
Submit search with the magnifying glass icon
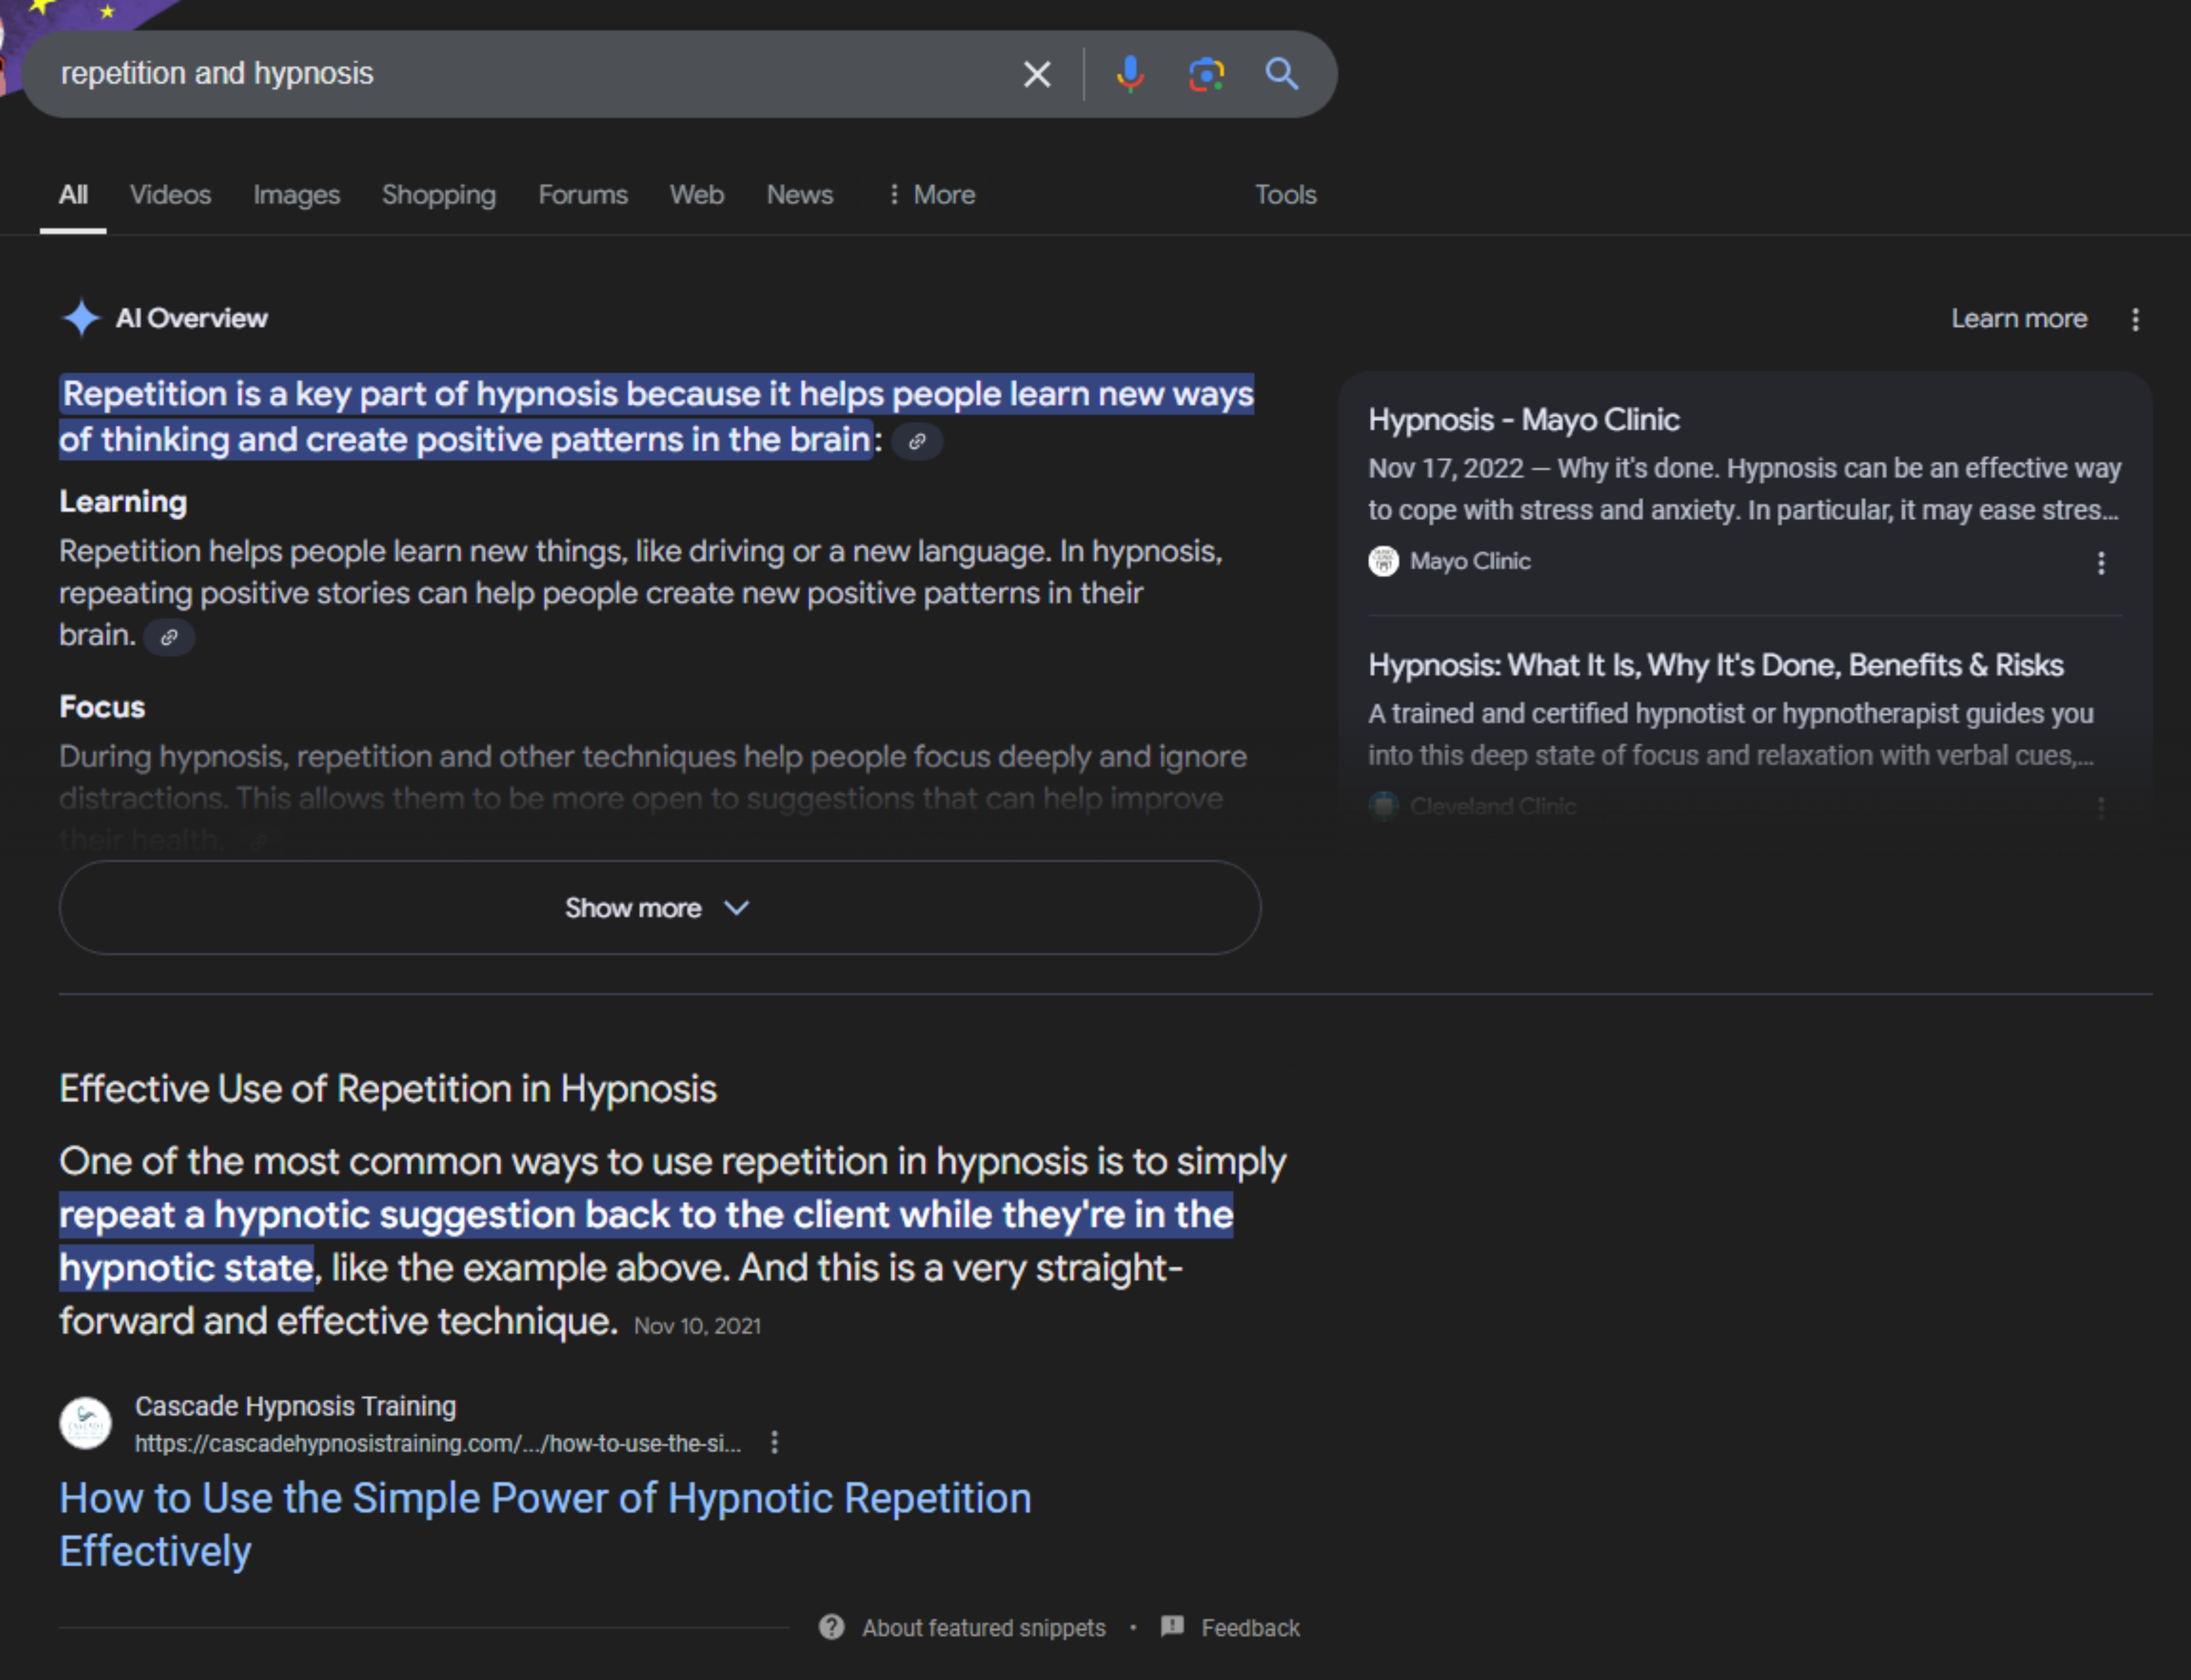pos(1282,74)
